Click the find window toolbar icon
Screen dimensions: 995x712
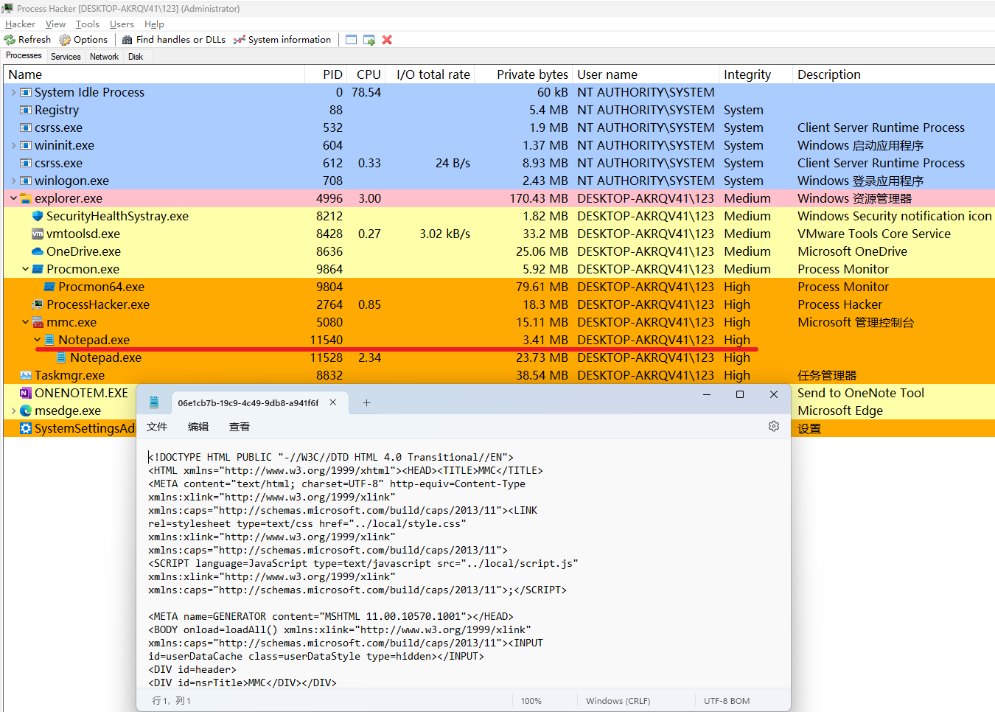352,40
